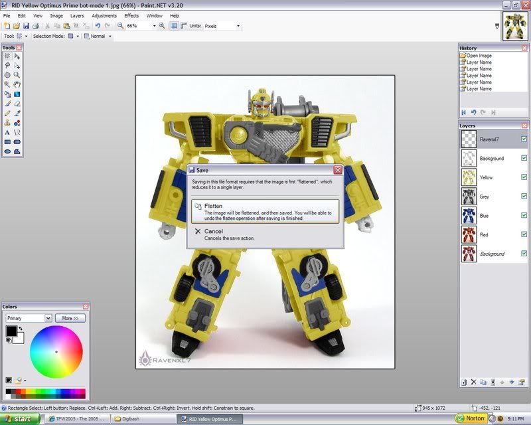Switch to TFW2005 taskbar window
Screen dimensions: 531x425
79,419
